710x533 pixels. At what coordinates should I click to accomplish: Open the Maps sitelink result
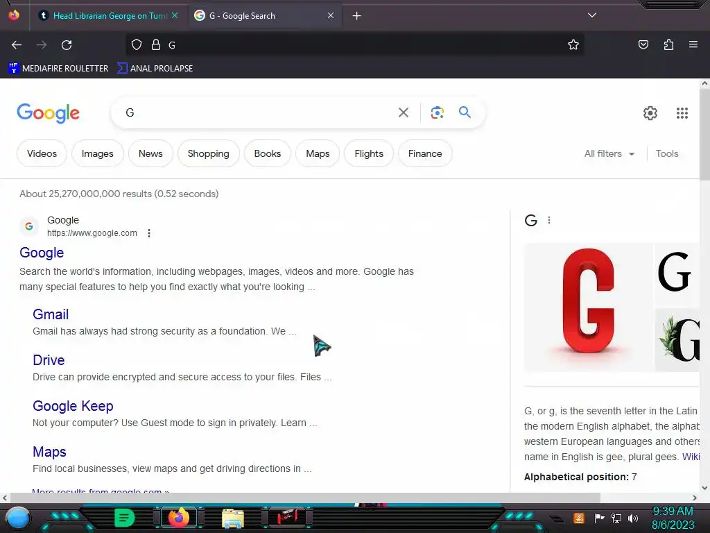click(x=49, y=451)
